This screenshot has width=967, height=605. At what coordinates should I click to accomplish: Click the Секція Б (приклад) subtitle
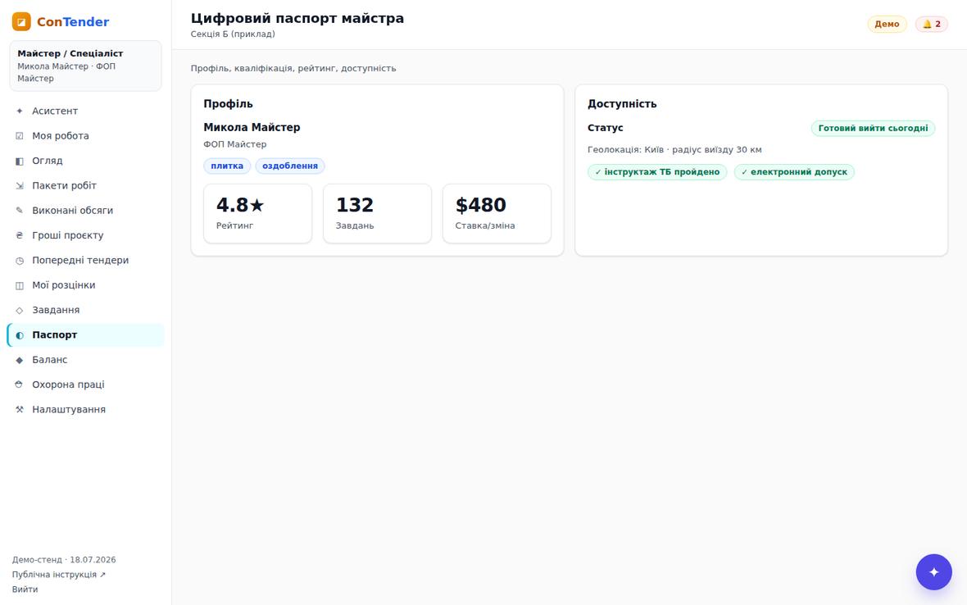(x=233, y=34)
